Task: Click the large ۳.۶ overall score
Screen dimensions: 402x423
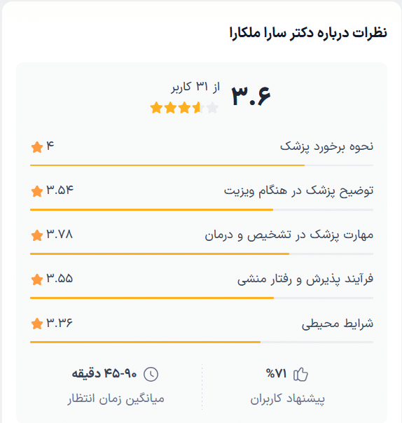Action: click(251, 95)
